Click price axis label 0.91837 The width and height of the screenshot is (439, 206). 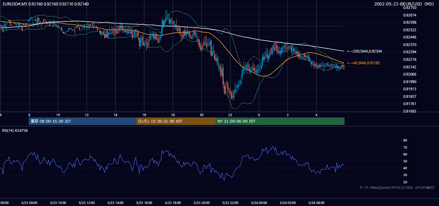(410, 96)
